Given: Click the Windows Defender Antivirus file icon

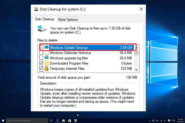Looking at the screenshot, I should [47, 53].
